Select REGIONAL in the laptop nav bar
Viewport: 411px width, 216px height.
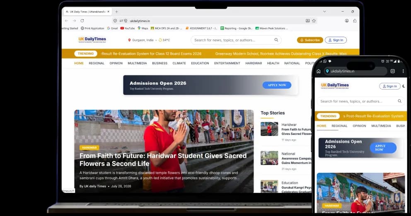pyautogui.click(x=97, y=63)
